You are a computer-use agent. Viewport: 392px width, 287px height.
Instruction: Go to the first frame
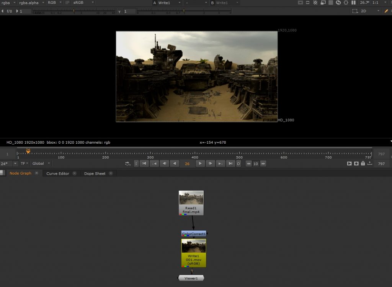pyautogui.click(x=144, y=164)
